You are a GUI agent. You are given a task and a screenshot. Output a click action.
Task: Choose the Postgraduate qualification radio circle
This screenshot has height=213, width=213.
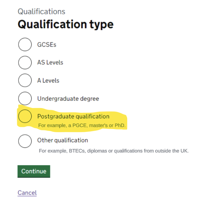tap(25, 116)
